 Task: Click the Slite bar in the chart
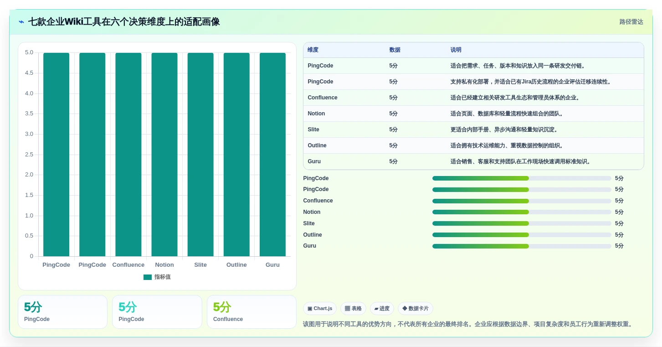click(x=200, y=155)
